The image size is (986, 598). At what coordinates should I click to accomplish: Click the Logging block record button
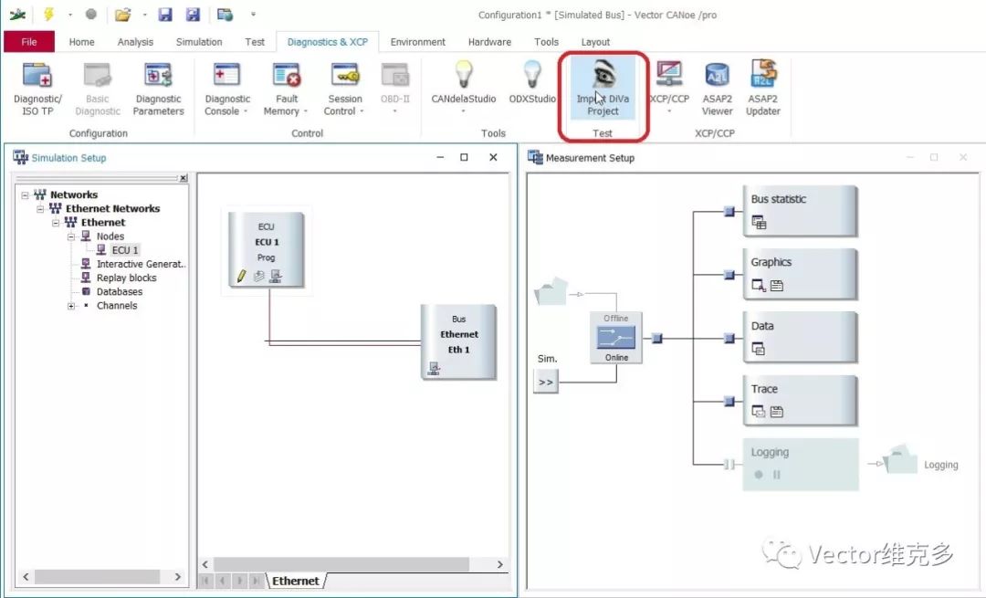click(759, 475)
